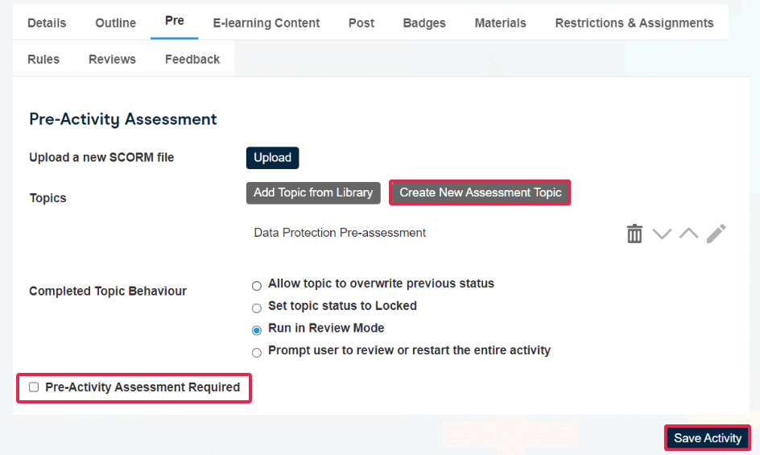Select Run in Review Mode option
The height and width of the screenshot is (455, 760).
tap(257, 330)
